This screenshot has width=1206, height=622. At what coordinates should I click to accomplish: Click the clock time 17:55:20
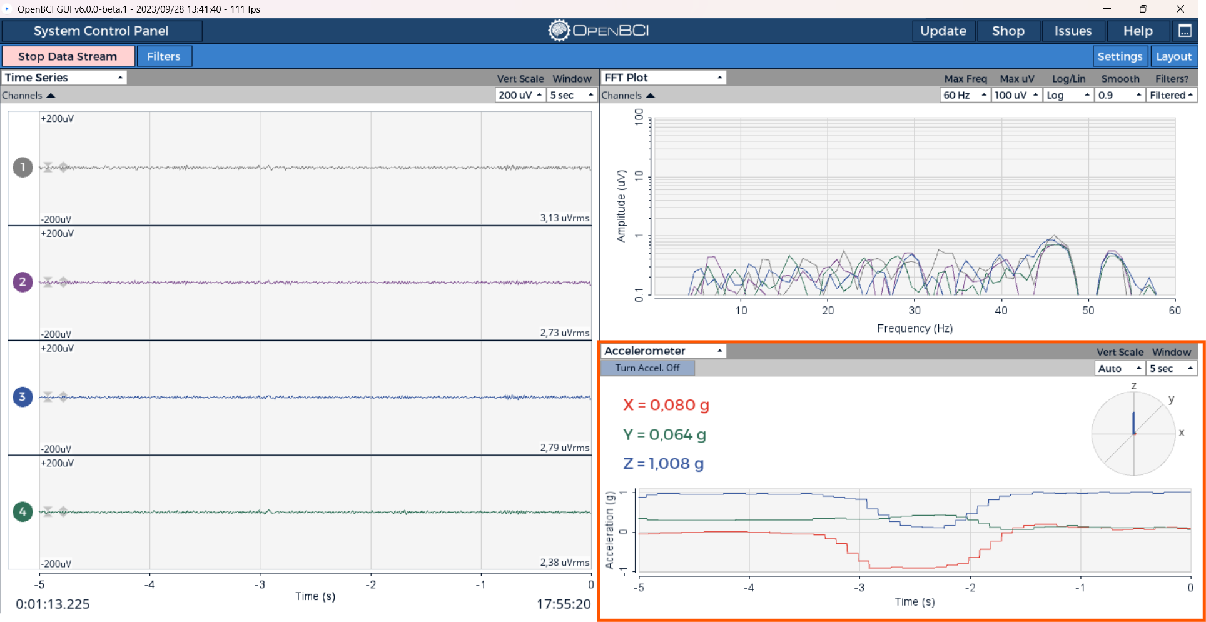564,604
